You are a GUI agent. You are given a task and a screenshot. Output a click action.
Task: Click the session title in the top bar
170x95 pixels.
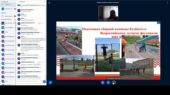pos(108,2)
